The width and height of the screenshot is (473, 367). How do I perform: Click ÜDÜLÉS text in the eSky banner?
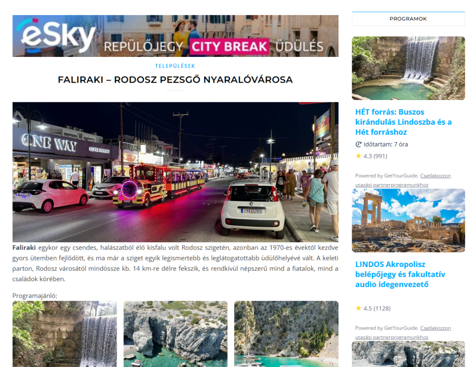click(299, 47)
